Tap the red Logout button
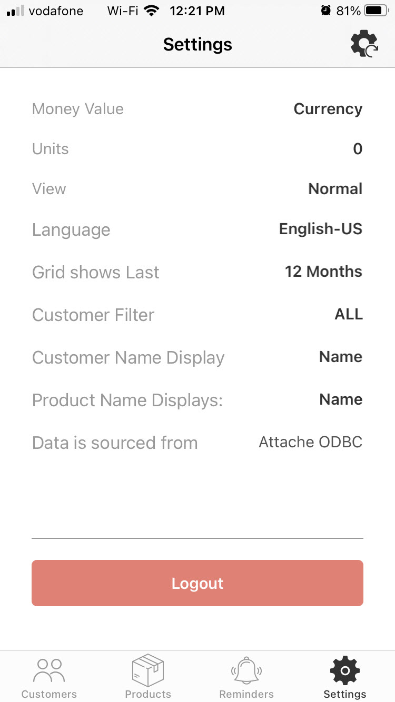 [x=197, y=583]
